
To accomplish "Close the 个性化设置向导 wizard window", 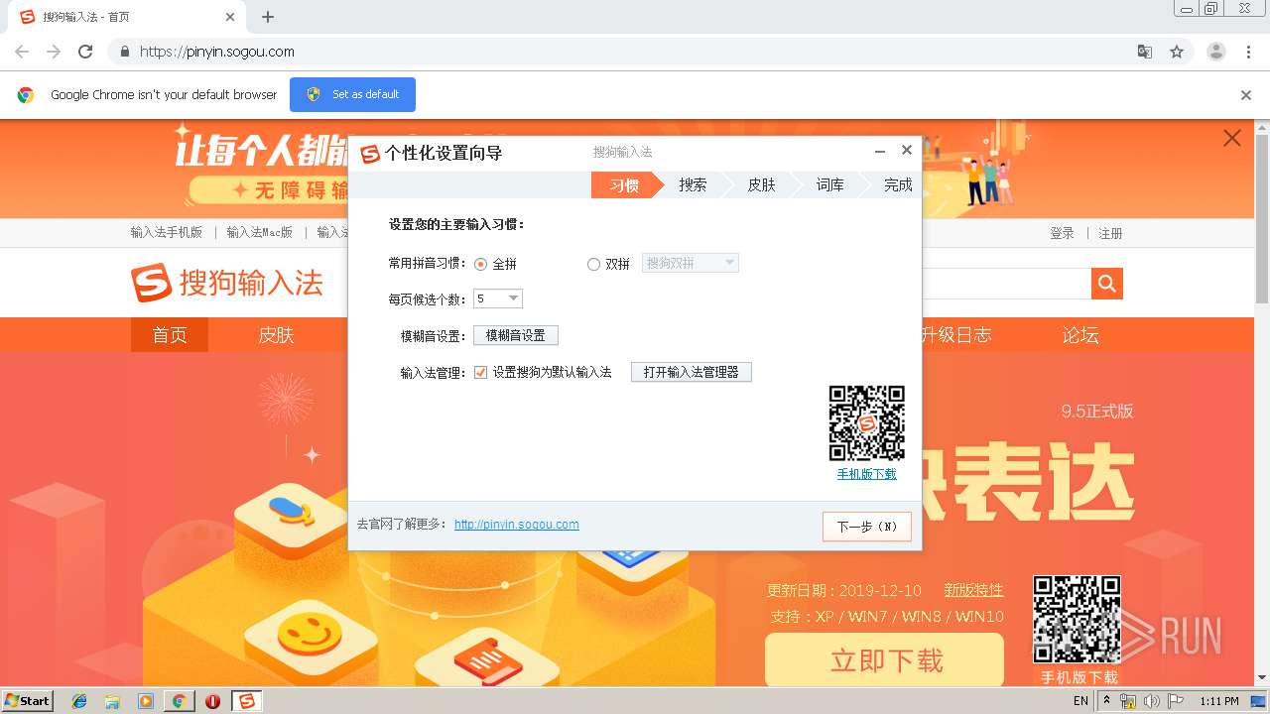I will [x=906, y=151].
